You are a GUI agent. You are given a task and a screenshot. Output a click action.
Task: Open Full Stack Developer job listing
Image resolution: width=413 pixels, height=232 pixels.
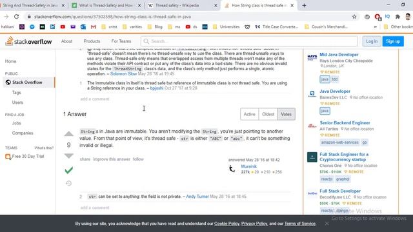pos(340,191)
